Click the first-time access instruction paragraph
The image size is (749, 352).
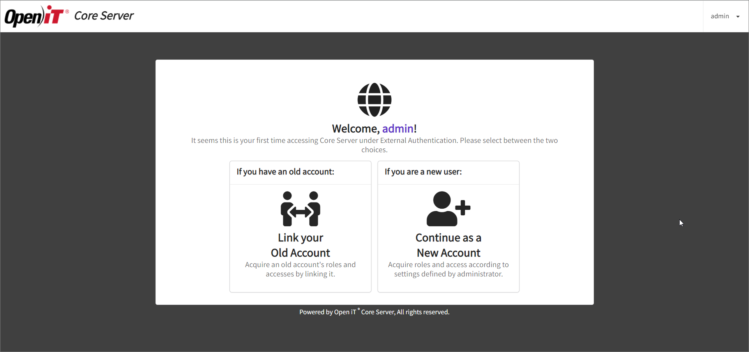(x=374, y=145)
